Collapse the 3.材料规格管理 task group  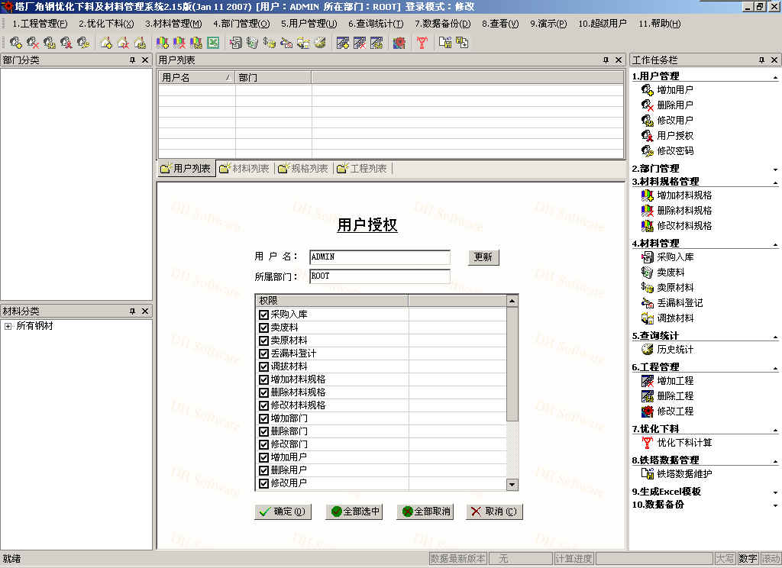click(x=775, y=182)
